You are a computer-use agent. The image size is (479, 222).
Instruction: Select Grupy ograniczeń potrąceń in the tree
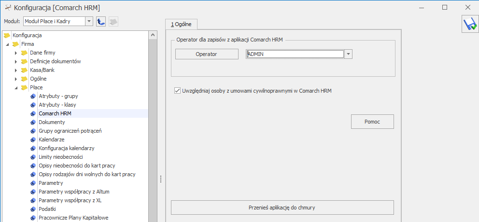pyautogui.click(x=70, y=131)
